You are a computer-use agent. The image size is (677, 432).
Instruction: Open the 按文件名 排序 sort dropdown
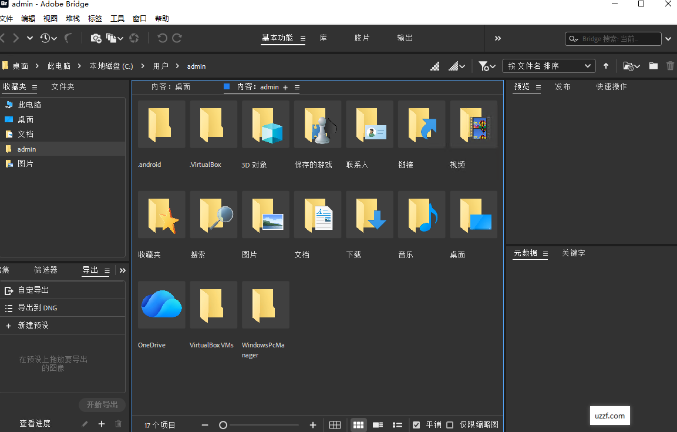pyautogui.click(x=549, y=66)
